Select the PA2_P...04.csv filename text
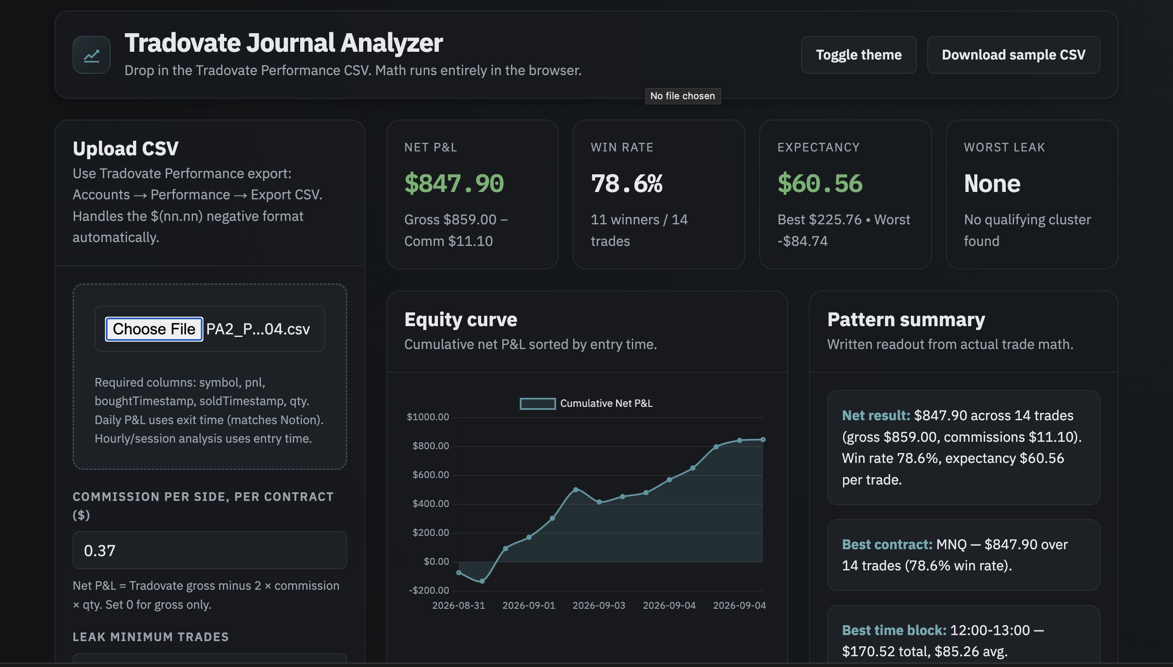The image size is (1173, 667). click(x=258, y=329)
